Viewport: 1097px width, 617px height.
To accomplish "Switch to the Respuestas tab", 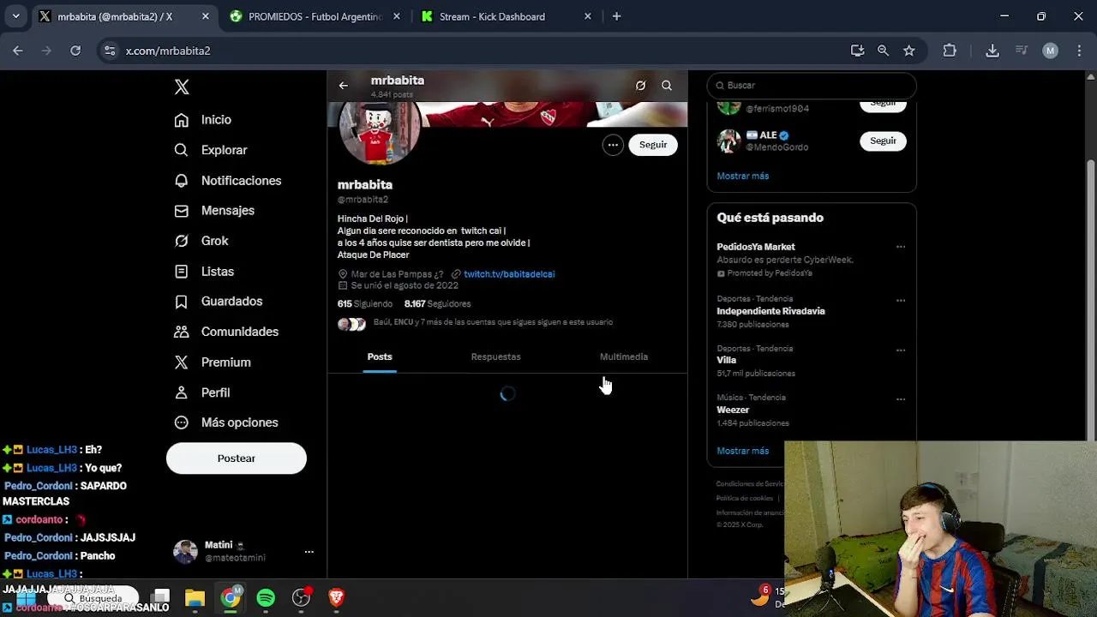I will (x=495, y=356).
